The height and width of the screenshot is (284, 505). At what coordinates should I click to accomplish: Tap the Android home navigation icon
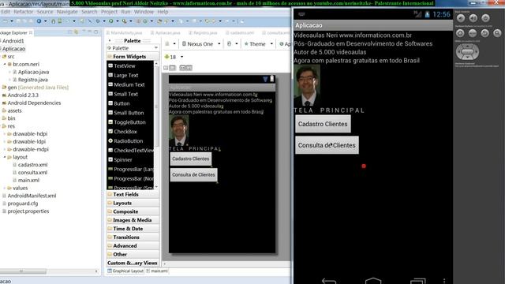point(373,281)
